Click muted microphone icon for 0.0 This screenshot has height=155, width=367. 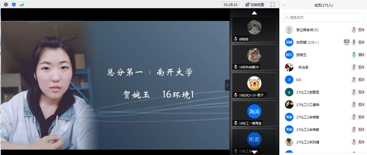(354, 80)
